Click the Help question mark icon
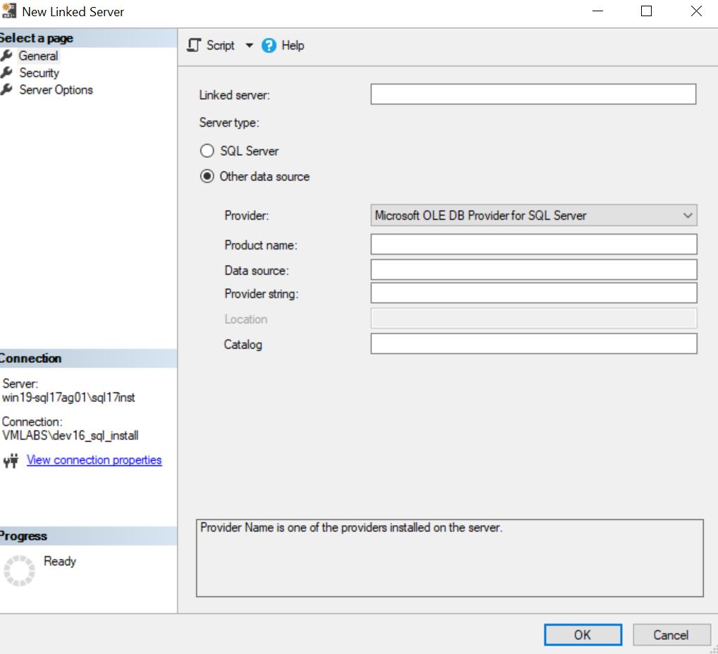 tap(269, 45)
